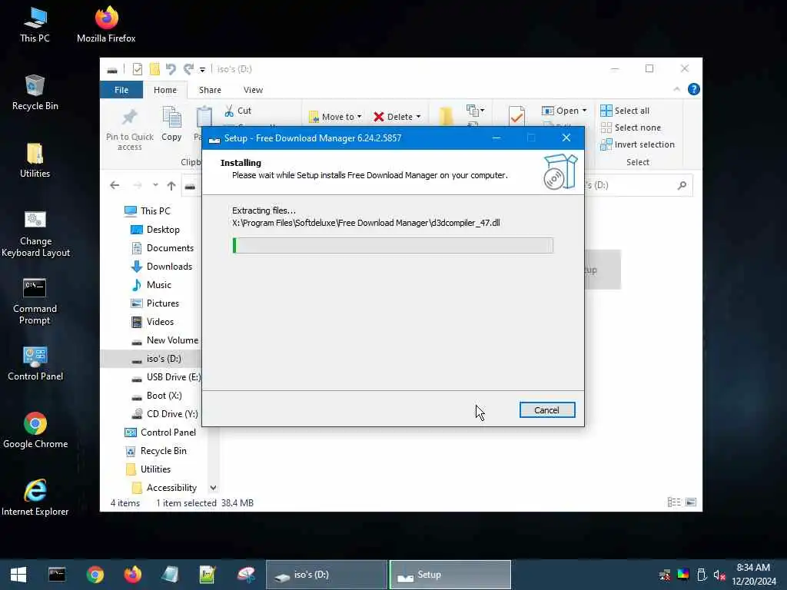The width and height of the screenshot is (787, 590).
Task: Open This PC desktop icon
Action: [x=35, y=24]
